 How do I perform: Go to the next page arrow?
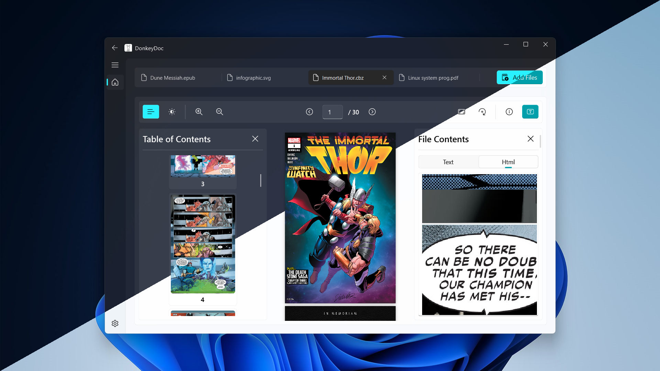372,112
